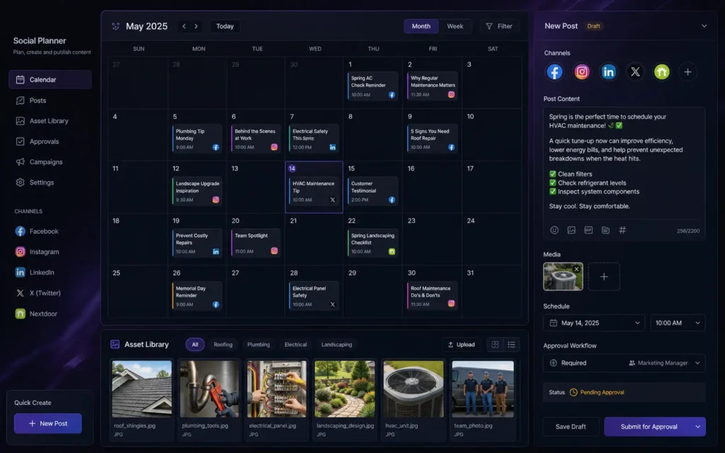Add new media with plus tile

pos(604,277)
